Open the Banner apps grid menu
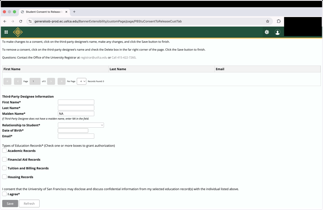The width and height of the screenshot is (323, 210). click(6, 32)
